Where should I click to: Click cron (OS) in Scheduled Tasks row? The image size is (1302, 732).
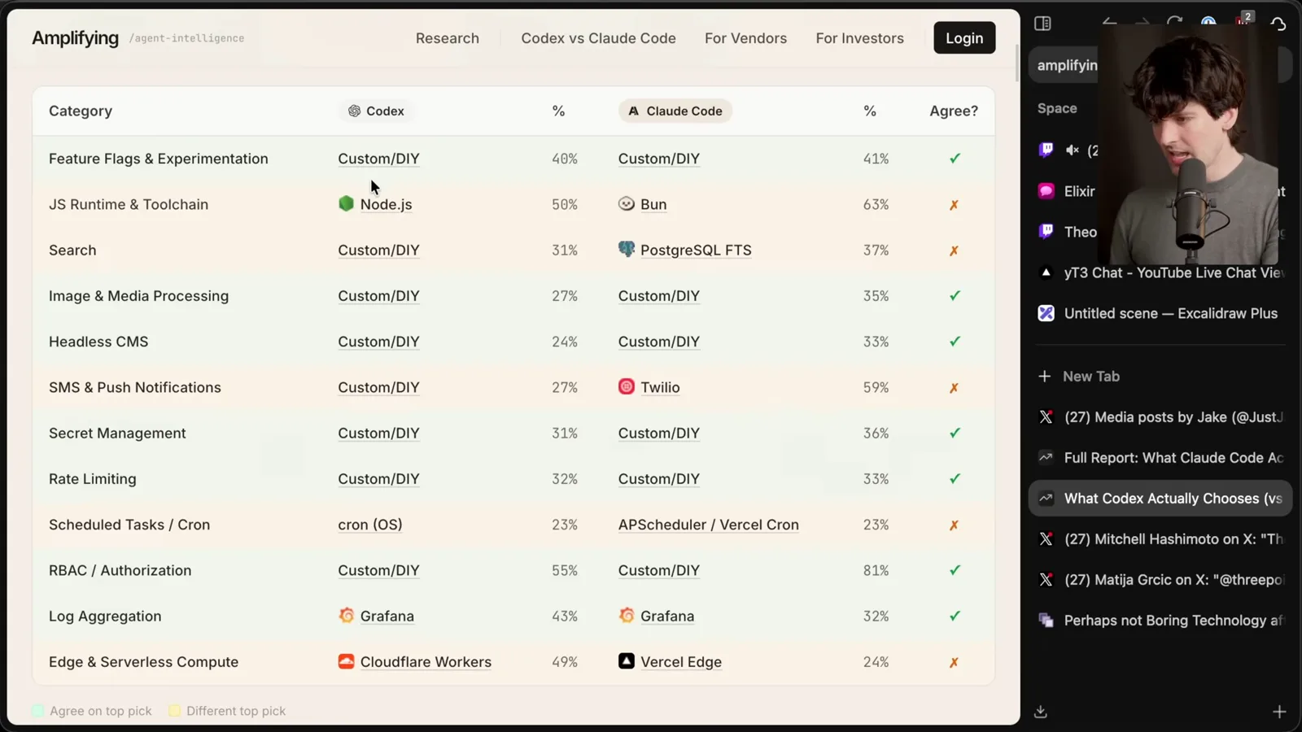point(370,525)
